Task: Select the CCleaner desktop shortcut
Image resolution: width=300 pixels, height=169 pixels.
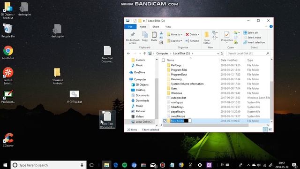Action: pyautogui.click(x=8, y=140)
